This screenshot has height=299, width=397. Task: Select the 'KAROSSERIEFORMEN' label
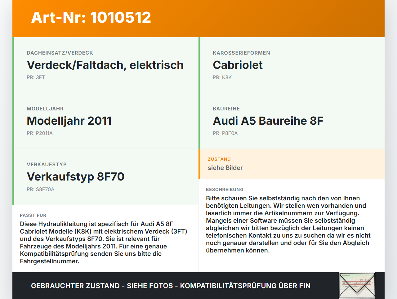pyautogui.click(x=241, y=53)
